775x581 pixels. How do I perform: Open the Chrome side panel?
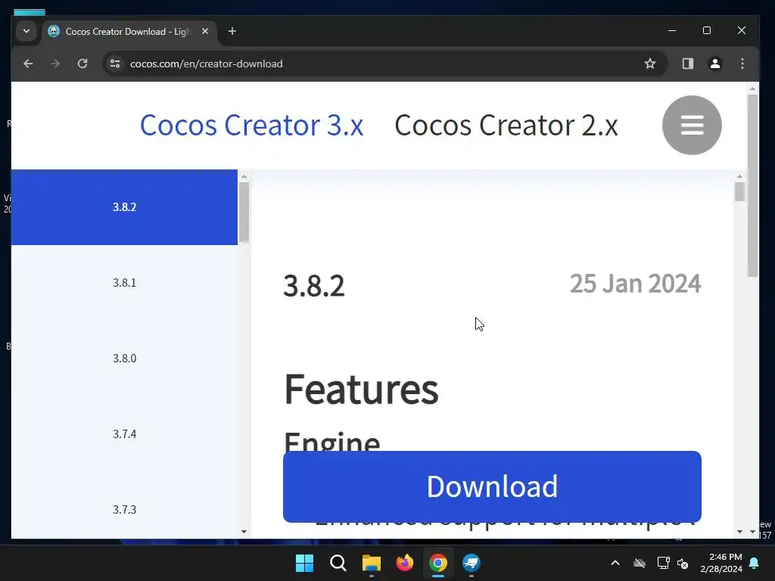(x=687, y=64)
